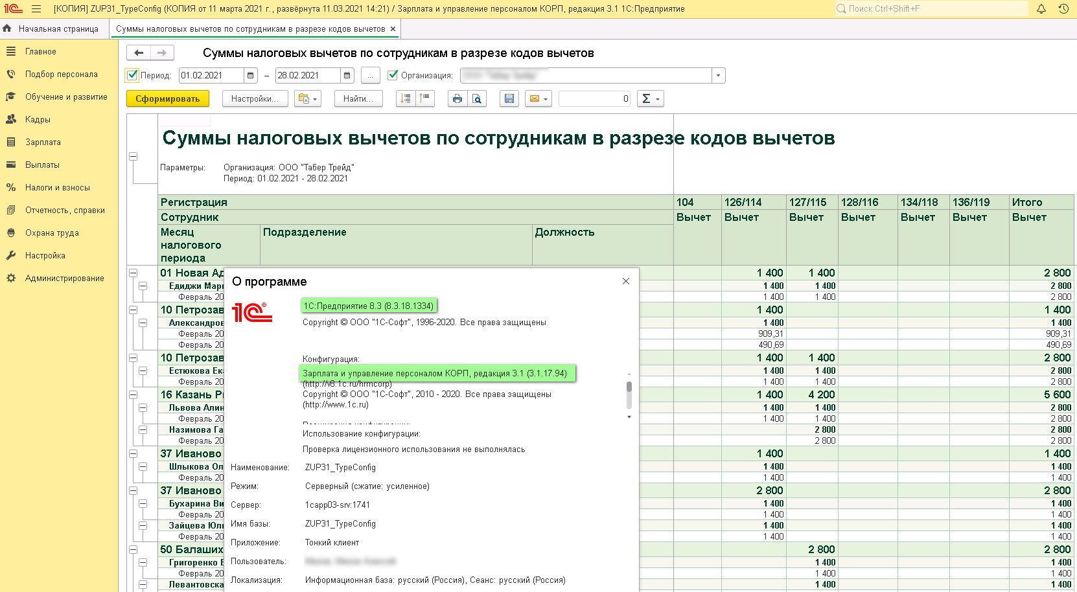
Task: Click start date field 01.02.2021
Action: [211, 76]
